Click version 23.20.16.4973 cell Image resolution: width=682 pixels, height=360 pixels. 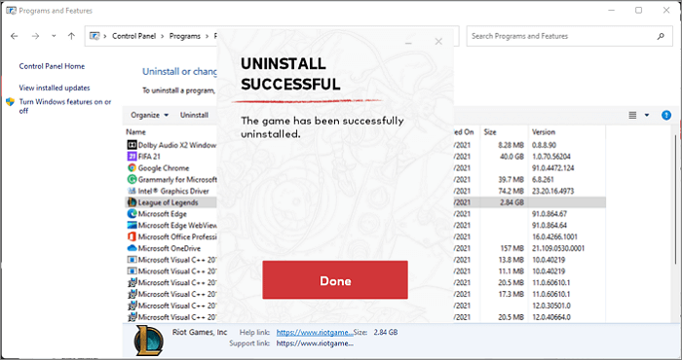tap(552, 191)
